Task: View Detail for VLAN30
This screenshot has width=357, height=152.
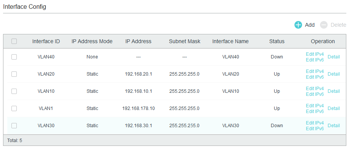Action: 334,126
